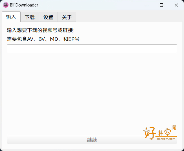The height and width of the screenshot is (151, 184).
Task: Click the label 输入想要下载的视频号或链接:
Action: point(41,30)
